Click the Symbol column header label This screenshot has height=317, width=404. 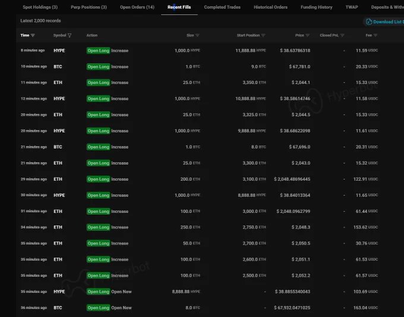coord(60,35)
